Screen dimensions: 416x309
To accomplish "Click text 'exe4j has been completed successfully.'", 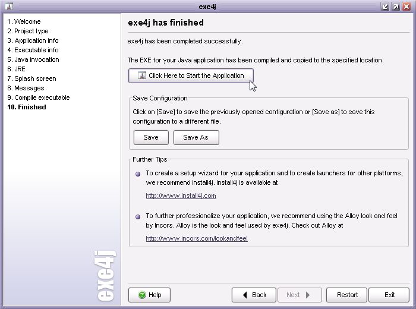I will pos(185,42).
